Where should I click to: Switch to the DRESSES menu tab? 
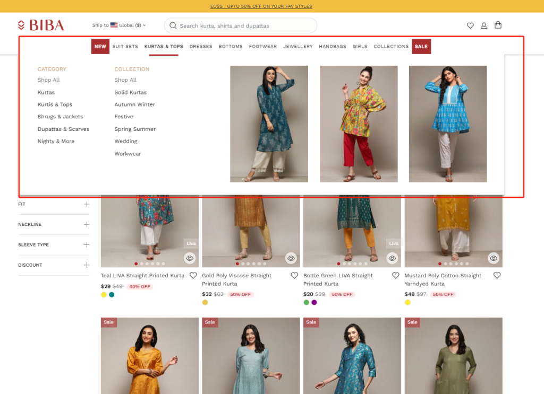[x=201, y=46]
